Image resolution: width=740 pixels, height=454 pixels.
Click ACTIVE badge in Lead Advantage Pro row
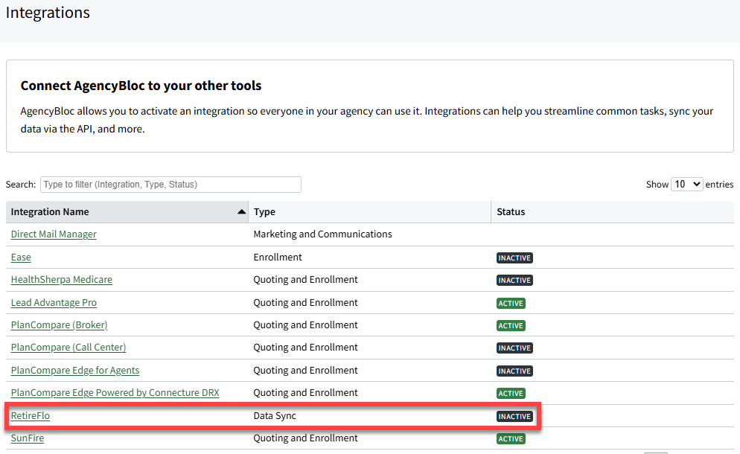click(x=511, y=303)
